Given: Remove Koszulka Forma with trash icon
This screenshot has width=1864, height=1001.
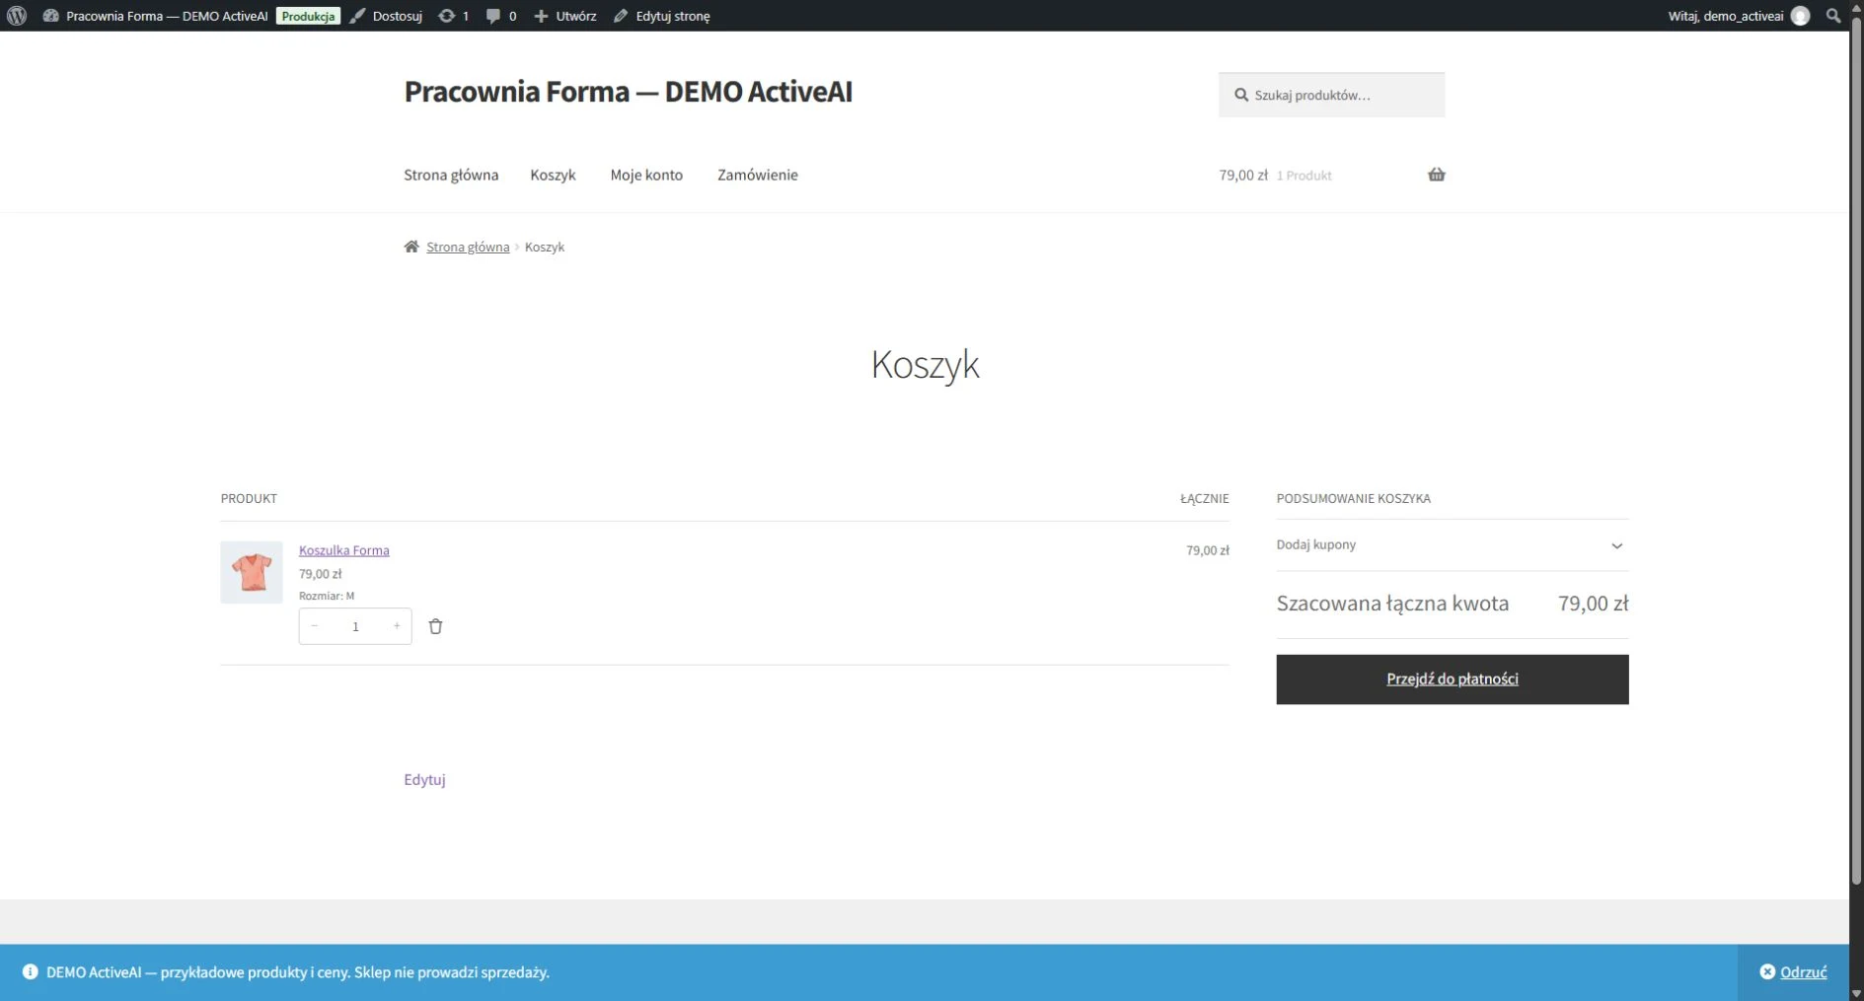Looking at the screenshot, I should click(x=435, y=626).
